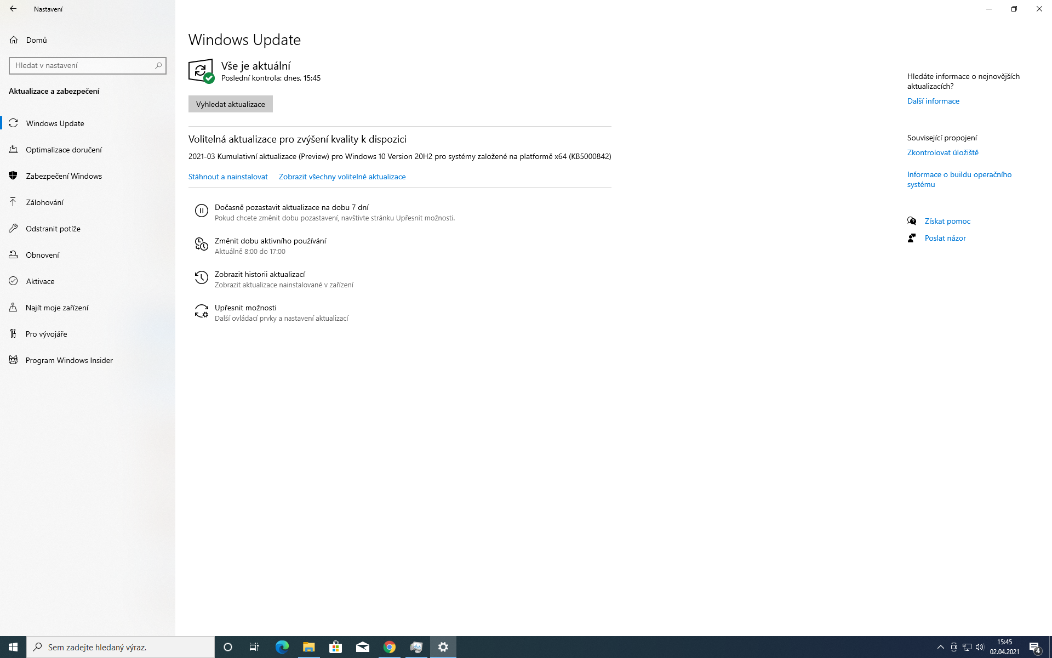Click Stáhnout a nainstalovat link

(x=228, y=177)
